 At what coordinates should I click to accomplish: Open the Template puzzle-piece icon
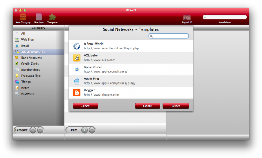pos(52,17)
